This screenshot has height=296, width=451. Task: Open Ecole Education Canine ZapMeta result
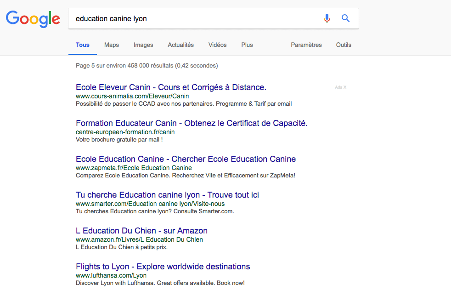pos(186,159)
